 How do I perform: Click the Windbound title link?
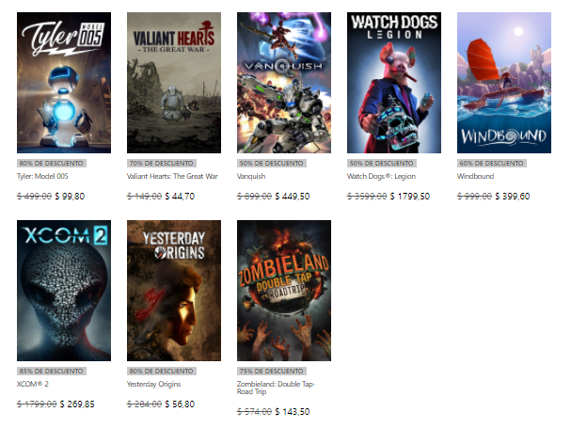click(475, 176)
